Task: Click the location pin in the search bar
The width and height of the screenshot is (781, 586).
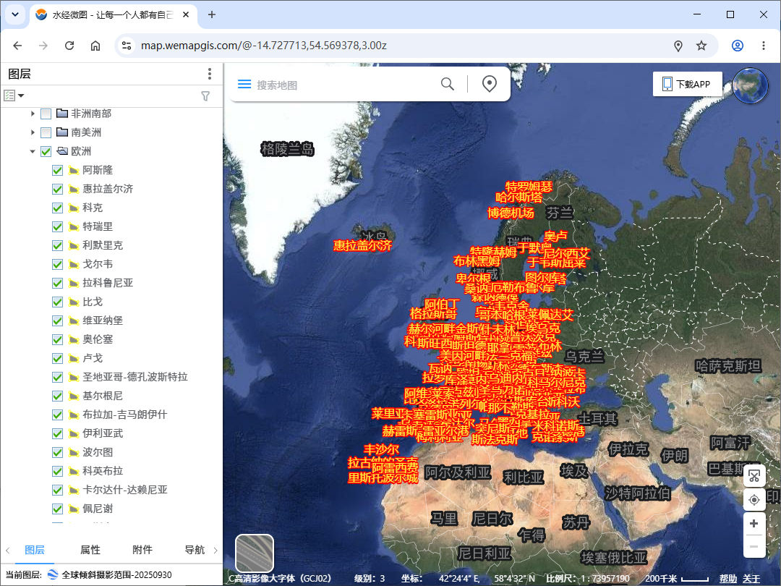Action: [490, 84]
